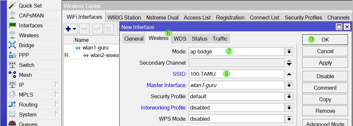This screenshot has width=353, height=126.
Task: Click the X disable toolbar button
Action: [108, 29]
